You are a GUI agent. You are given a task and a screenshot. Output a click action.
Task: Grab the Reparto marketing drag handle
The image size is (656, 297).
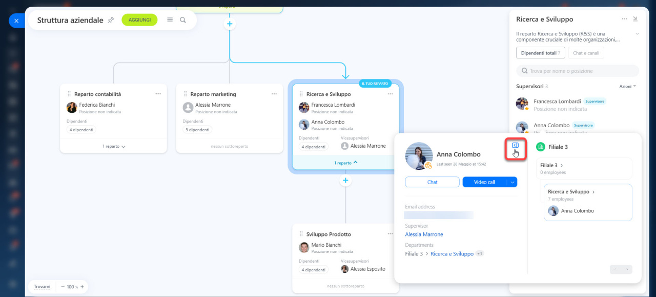coord(186,94)
